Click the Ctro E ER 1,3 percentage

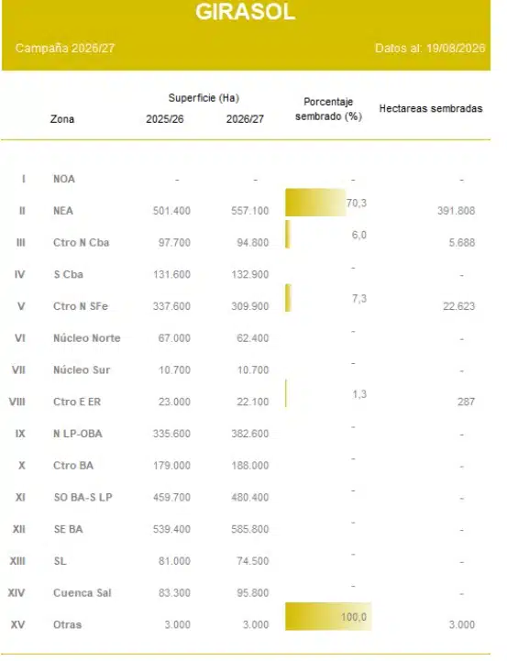click(x=359, y=394)
